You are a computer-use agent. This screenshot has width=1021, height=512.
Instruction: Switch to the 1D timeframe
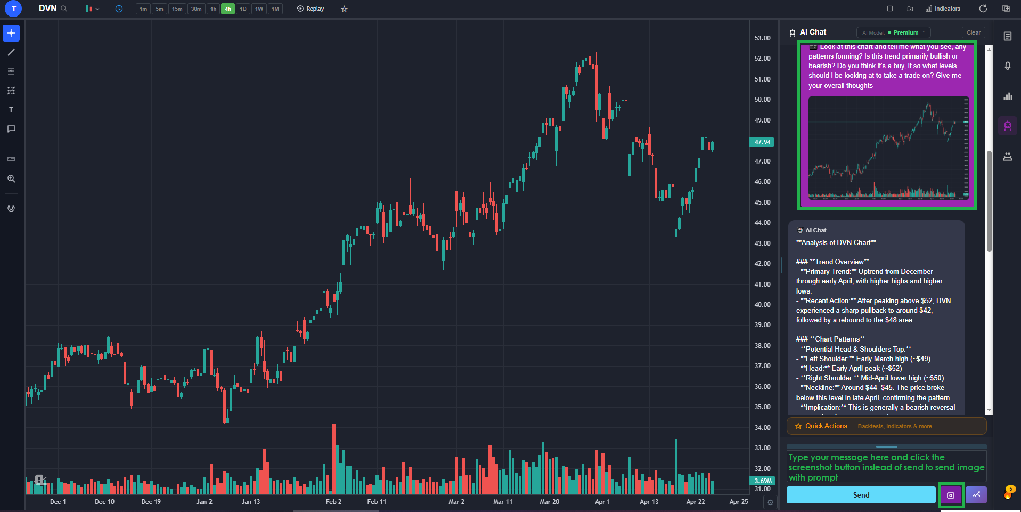(x=243, y=9)
